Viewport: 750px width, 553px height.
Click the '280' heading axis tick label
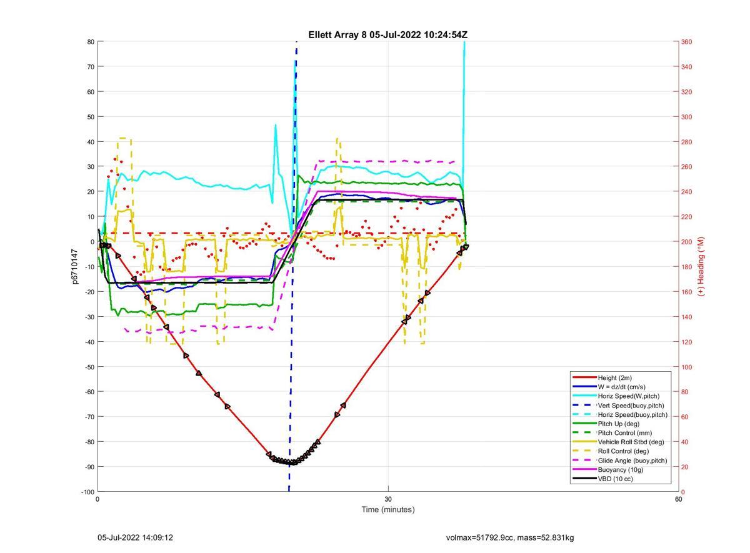[687, 142]
